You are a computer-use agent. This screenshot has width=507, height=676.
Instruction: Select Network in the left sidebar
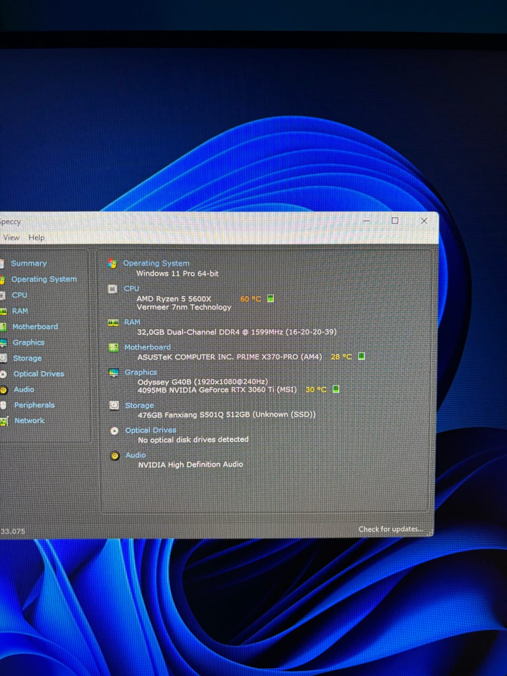(30, 421)
